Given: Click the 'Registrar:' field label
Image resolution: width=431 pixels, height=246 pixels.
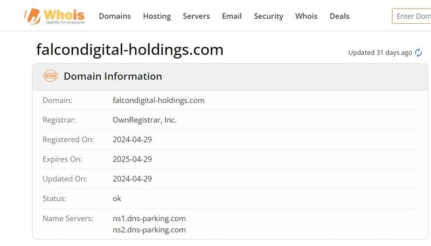Looking at the screenshot, I should (59, 120).
